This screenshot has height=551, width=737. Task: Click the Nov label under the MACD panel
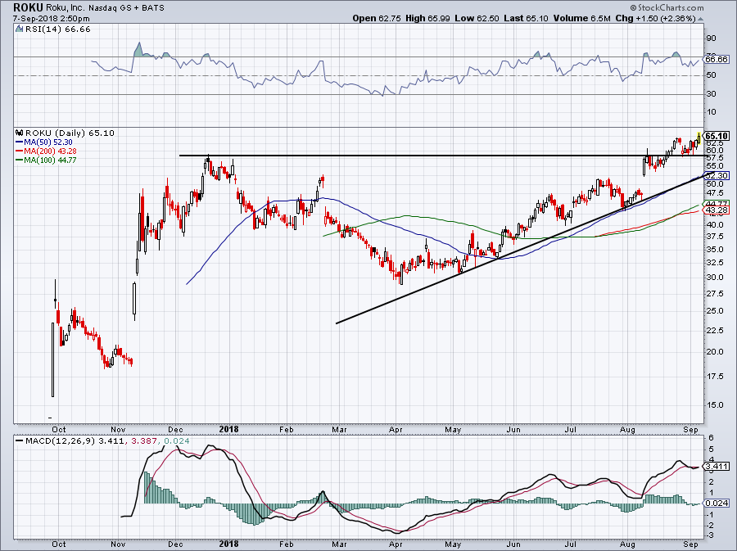pos(118,544)
